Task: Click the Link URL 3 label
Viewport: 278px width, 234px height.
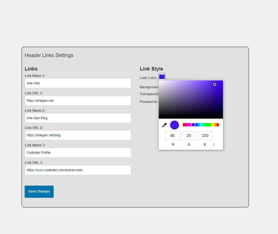Action: coord(34,163)
